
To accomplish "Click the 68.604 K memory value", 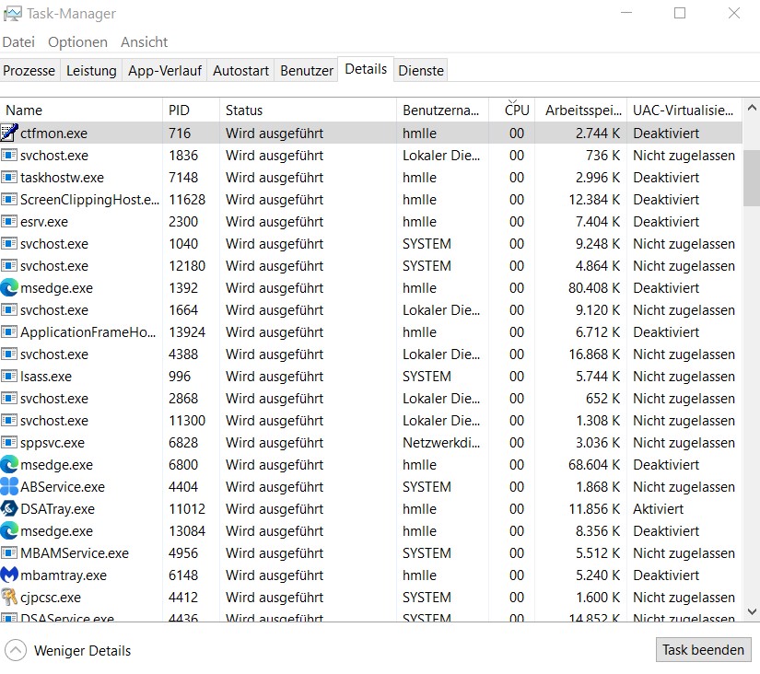I will (x=594, y=465).
